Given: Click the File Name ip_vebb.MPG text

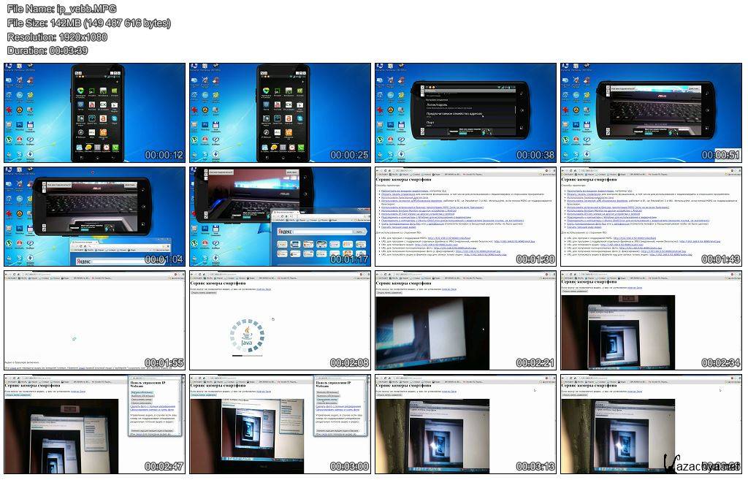Looking at the screenshot, I should tap(61, 9).
